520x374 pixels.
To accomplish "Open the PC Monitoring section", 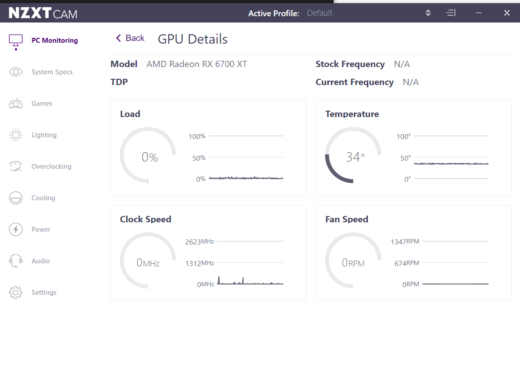I will point(55,41).
